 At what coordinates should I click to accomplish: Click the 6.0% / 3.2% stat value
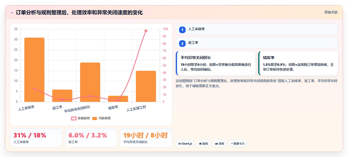coord(88,135)
